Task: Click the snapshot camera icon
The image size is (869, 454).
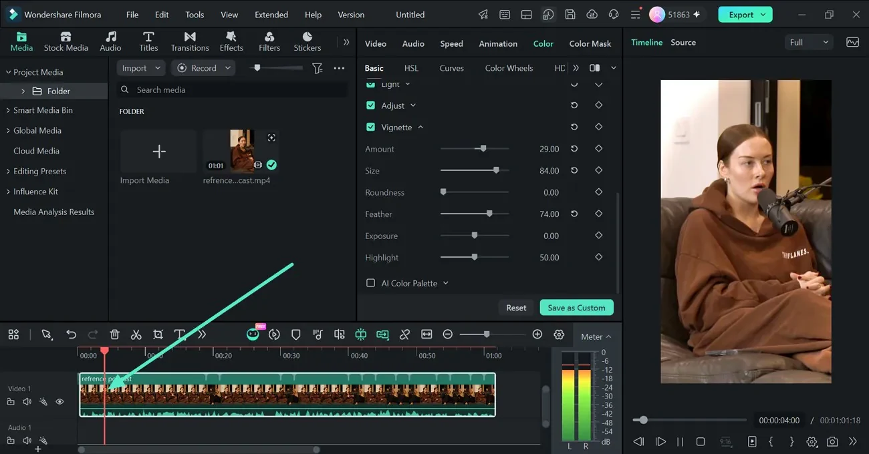Action: (x=832, y=441)
